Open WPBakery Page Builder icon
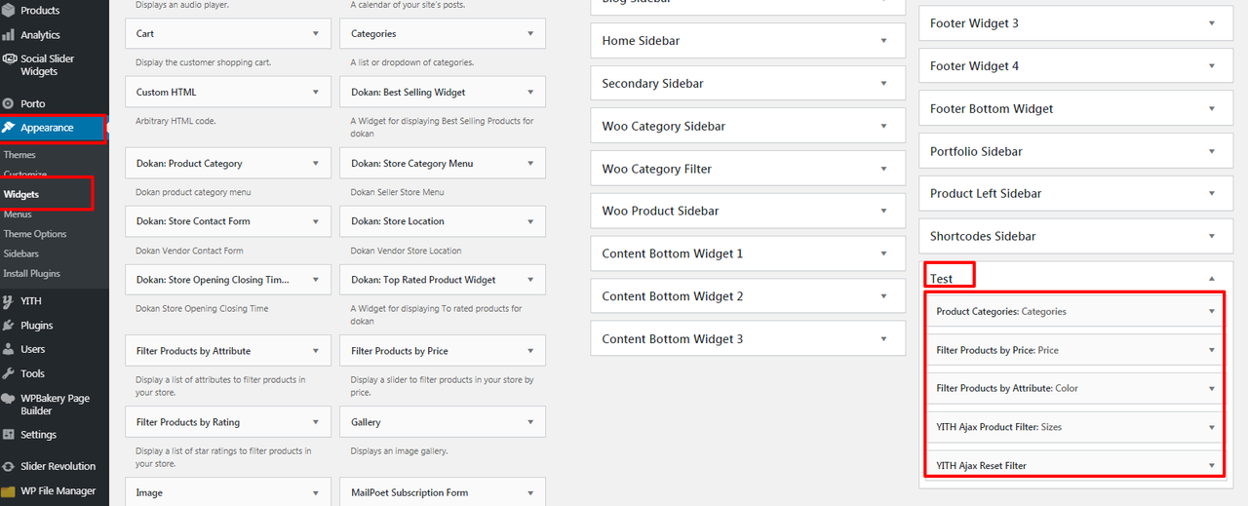This screenshot has height=506, width=1248. click(9, 399)
